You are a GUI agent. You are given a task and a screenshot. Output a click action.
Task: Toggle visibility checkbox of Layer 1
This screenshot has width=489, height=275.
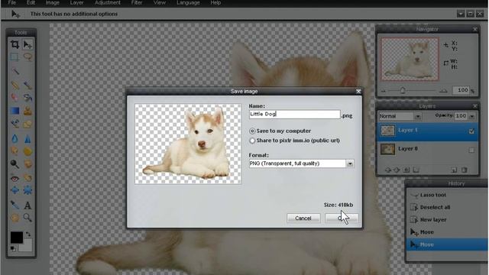[x=471, y=131]
